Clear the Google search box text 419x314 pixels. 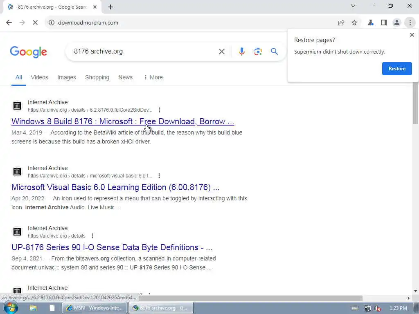(x=221, y=52)
